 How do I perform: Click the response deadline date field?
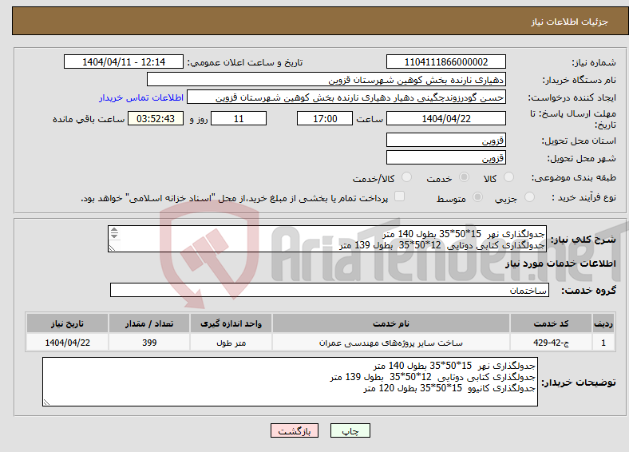tap(445, 119)
